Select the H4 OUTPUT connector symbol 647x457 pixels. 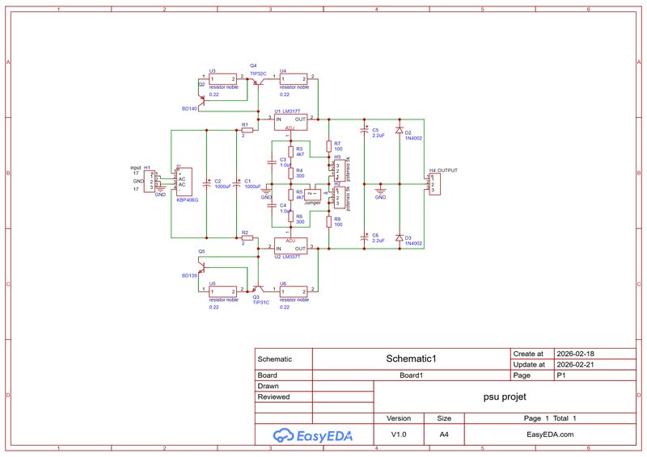[x=434, y=184]
